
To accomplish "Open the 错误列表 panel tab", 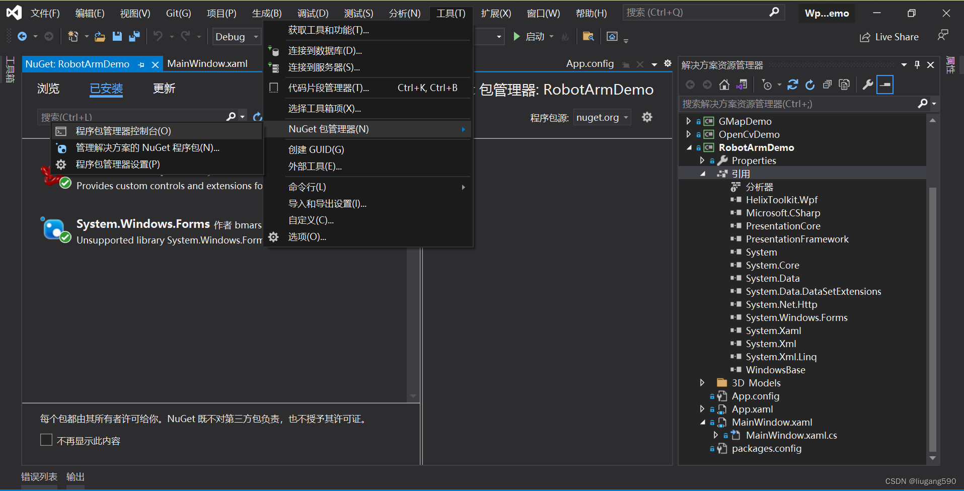I will coord(39,476).
